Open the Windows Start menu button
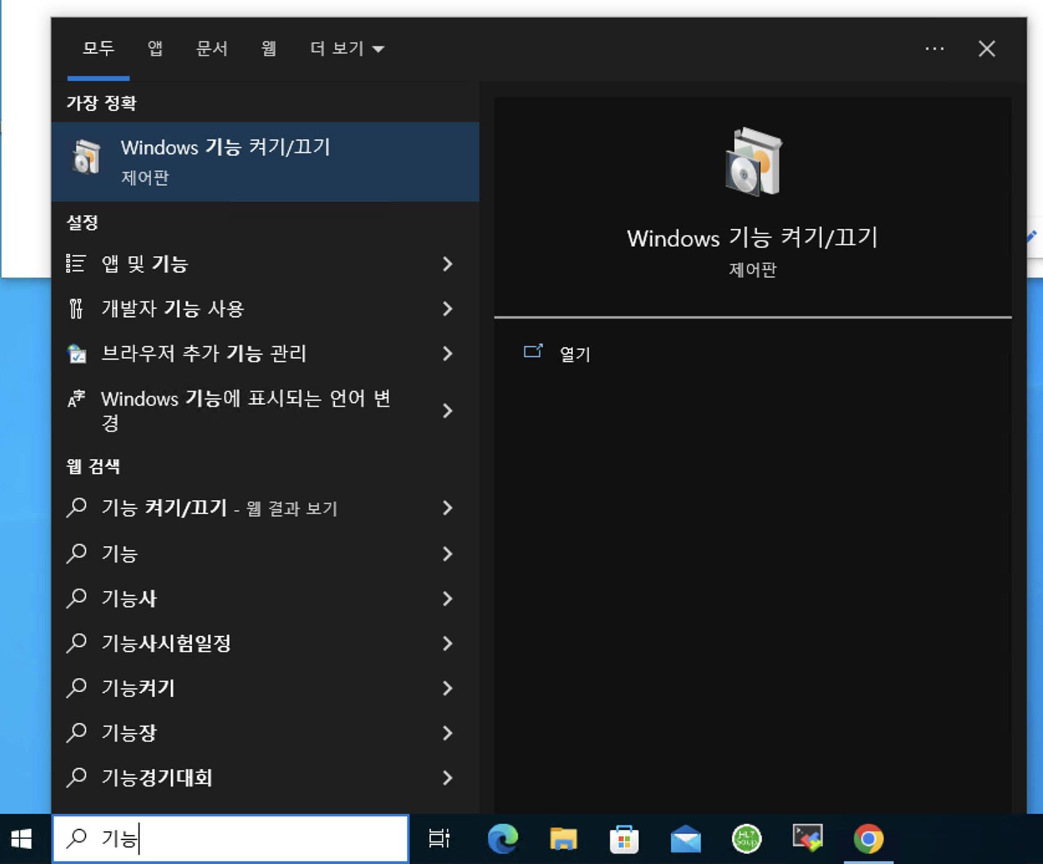The image size is (1043, 864). pos(22,839)
